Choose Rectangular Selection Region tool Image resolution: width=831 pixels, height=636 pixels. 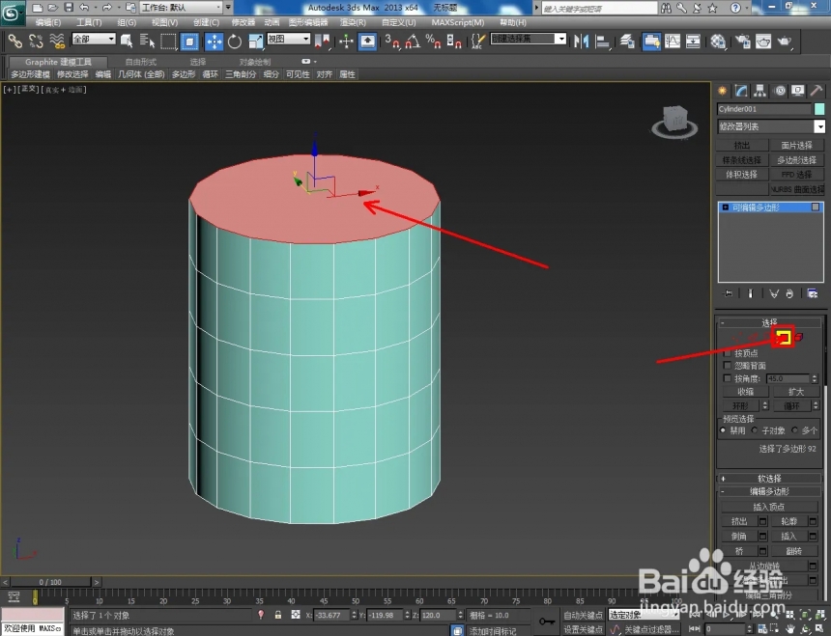168,41
